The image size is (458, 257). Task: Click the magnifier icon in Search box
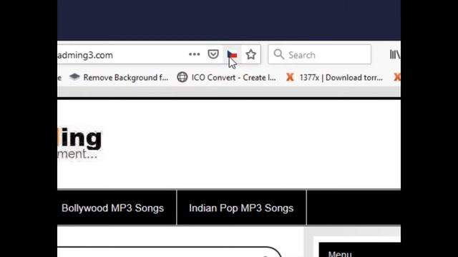coord(279,54)
